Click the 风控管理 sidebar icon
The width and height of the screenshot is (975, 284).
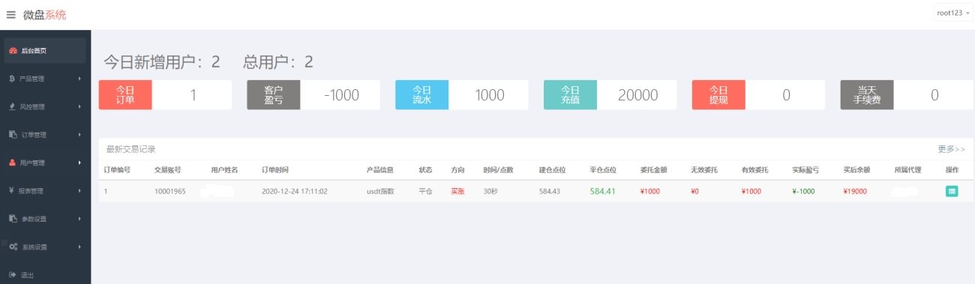[x=13, y=106]
